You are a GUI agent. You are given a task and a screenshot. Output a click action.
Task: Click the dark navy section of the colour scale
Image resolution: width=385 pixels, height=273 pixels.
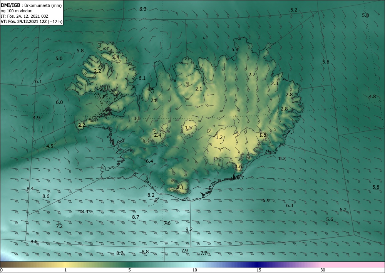258,265
